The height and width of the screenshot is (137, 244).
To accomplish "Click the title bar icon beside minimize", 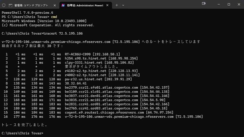I will [204, 3].
